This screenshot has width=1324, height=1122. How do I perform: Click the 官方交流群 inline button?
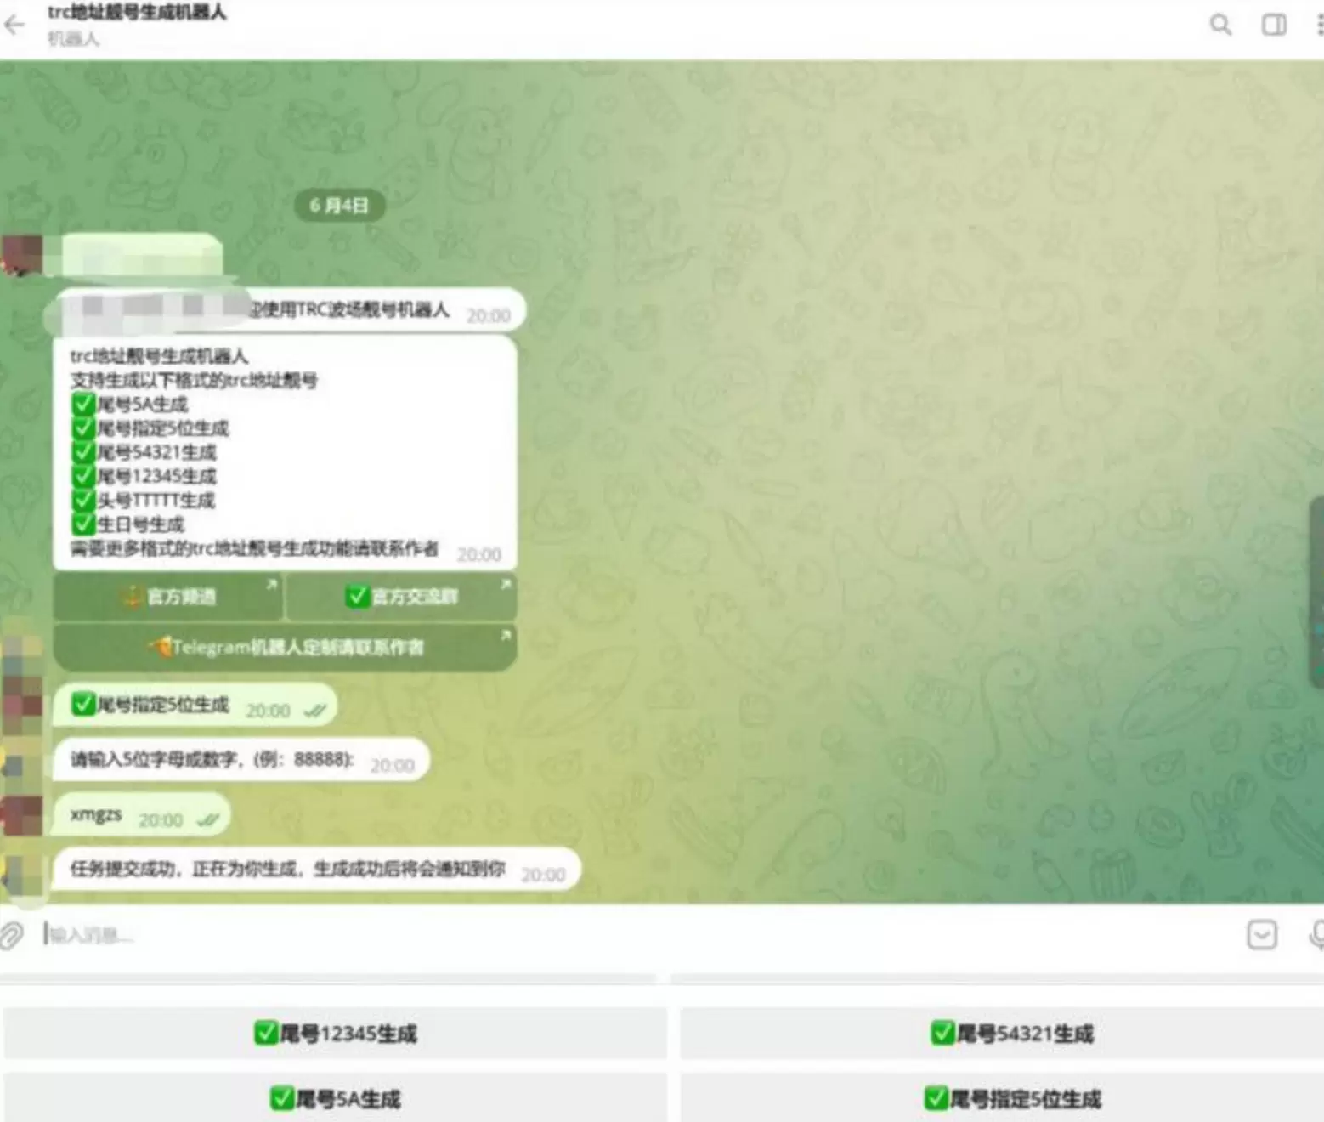(401, 597)
